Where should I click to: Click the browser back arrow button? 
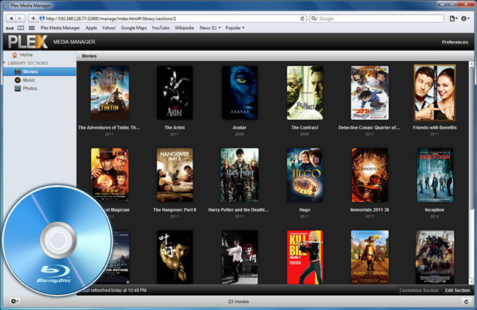(x=11, y=18)
